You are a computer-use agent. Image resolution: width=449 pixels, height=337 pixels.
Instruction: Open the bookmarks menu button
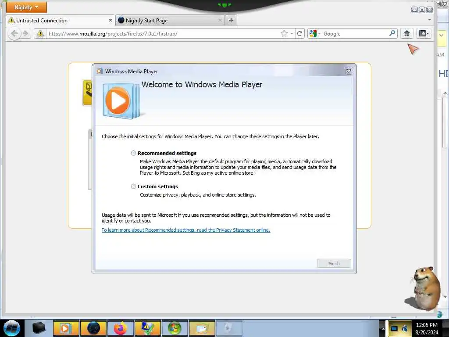(424, 33)
